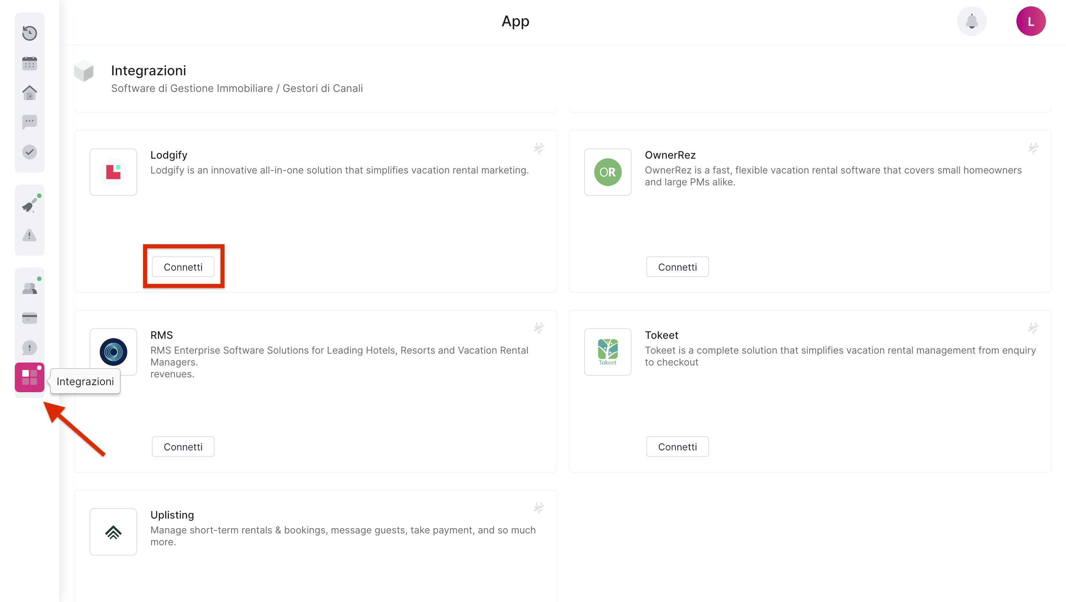
Task: Click plug icon on Lodgify card
Action: pos(539,148)
